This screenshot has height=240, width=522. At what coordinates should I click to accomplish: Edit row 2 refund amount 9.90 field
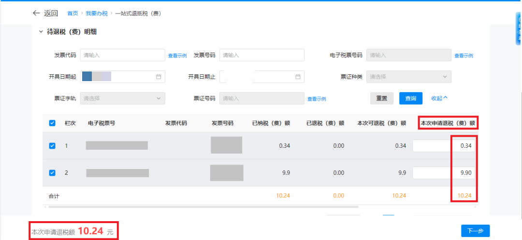[x=444, y=173]
